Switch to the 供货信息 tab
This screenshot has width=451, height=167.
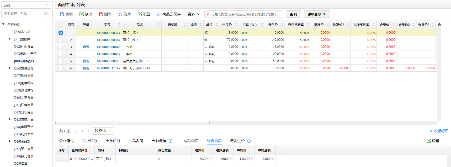pos(90,141)
